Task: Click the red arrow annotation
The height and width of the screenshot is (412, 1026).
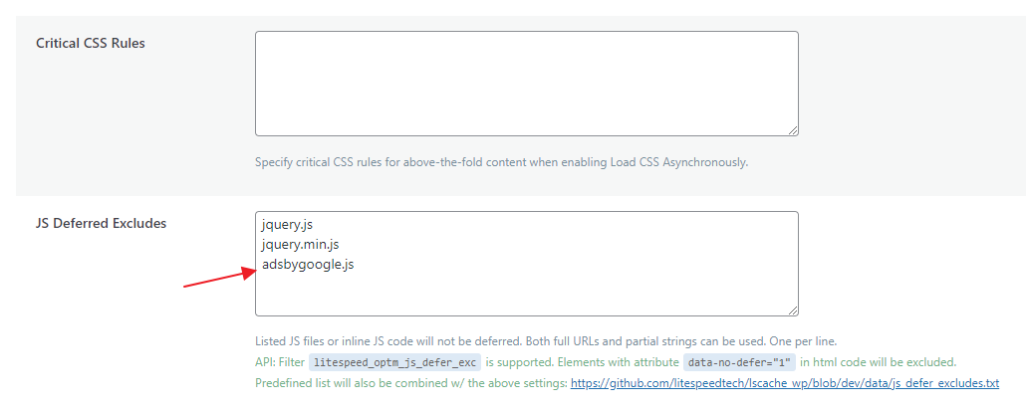Action: (215, 279)
